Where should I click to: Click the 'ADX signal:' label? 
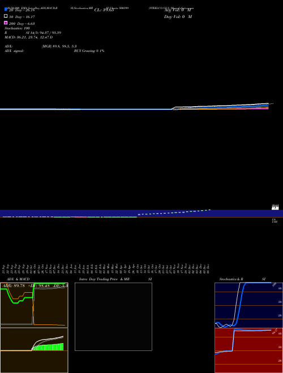click(14, 51)
